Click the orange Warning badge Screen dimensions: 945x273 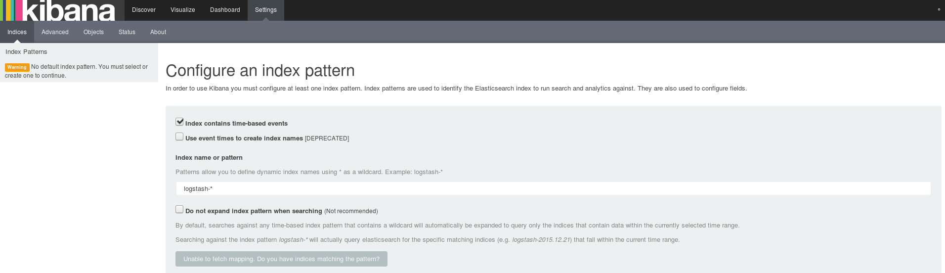17,67
